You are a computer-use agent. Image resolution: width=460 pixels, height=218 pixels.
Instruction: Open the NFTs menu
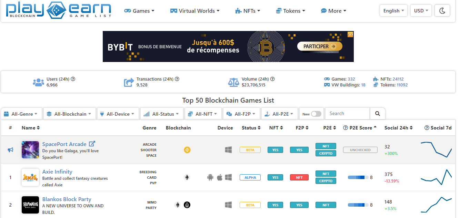[x=248, y=11]
